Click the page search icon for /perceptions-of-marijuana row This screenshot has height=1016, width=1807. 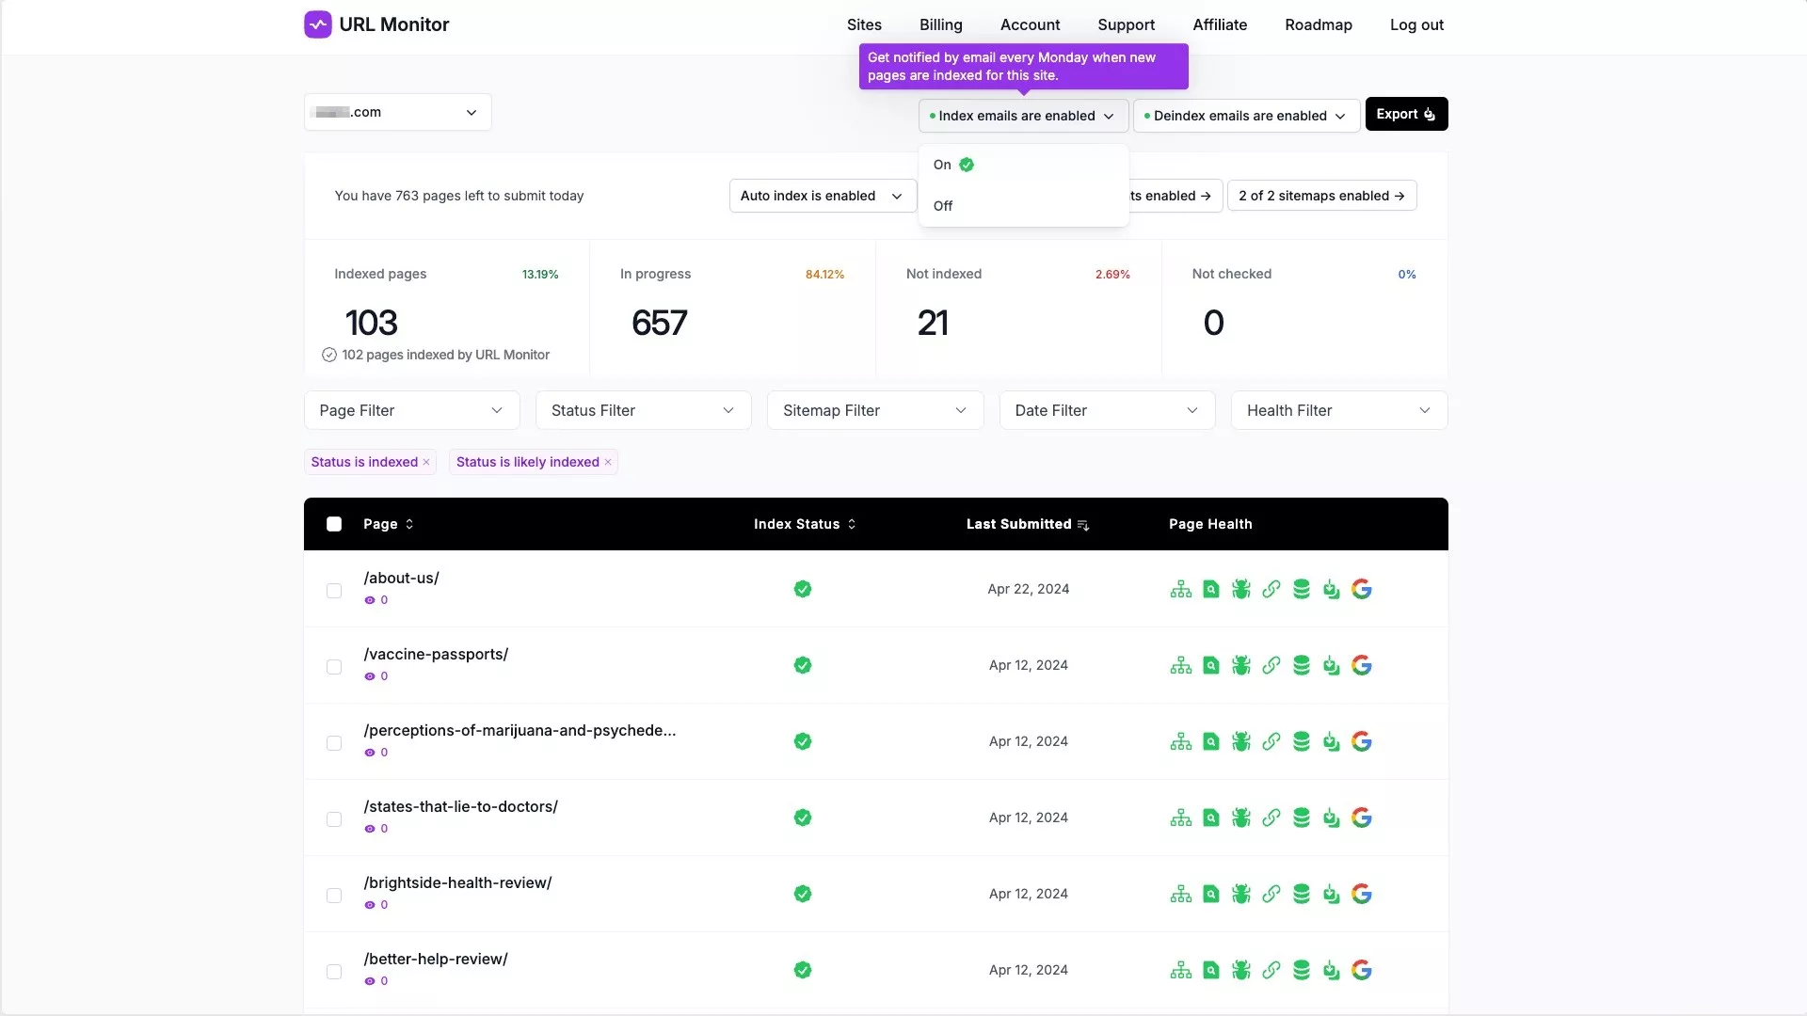pos(1210,742)
